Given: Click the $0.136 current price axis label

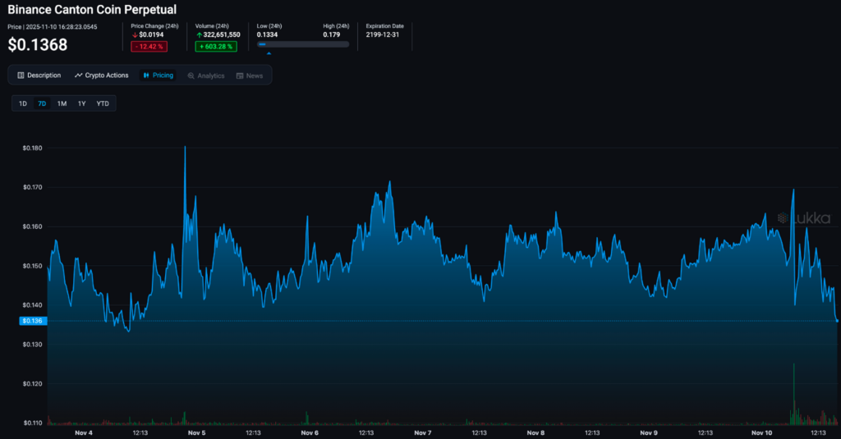Looking at the screenshot, I should click(33, 321).
